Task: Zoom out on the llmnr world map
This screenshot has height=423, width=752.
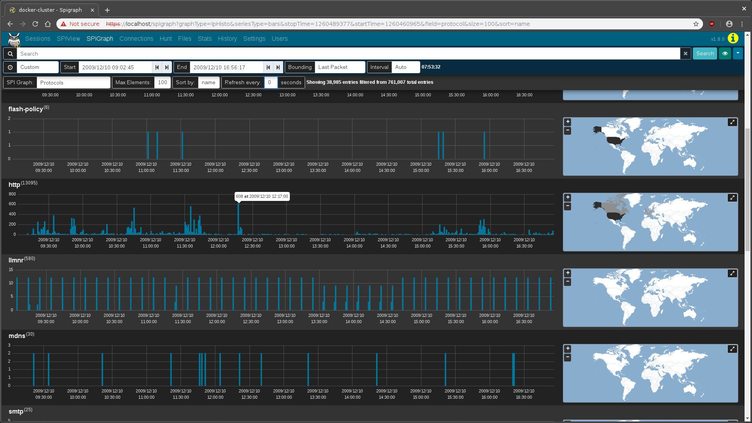Action: [x=567, y=282]
